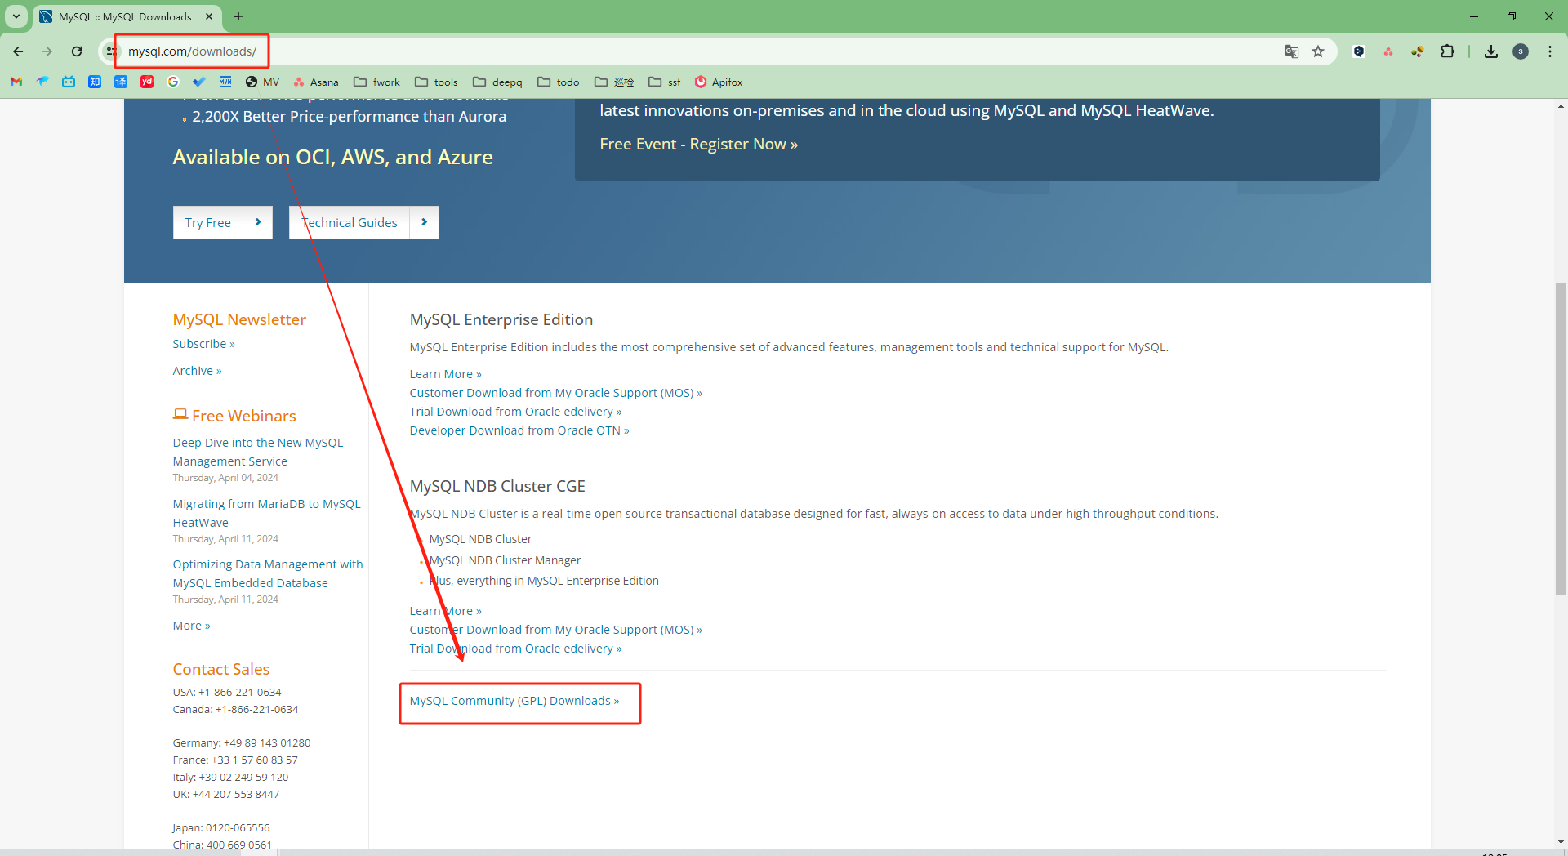This screenshot has width=1568, height=856.
Task: Click the vertical page scrollbar thumb
Action: point(1561,439)
